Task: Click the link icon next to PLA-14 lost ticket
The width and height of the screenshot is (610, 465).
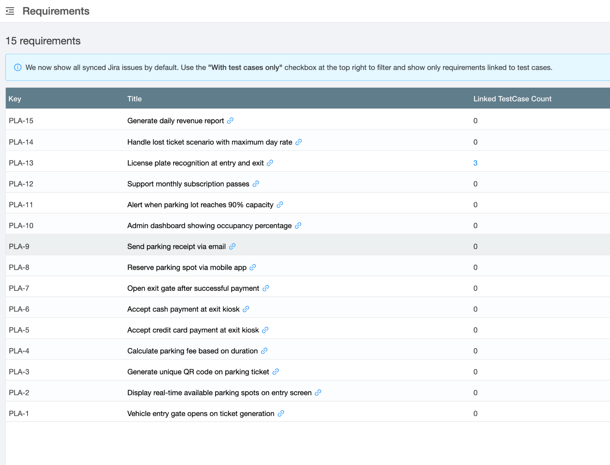Action: tap(299, 142)
